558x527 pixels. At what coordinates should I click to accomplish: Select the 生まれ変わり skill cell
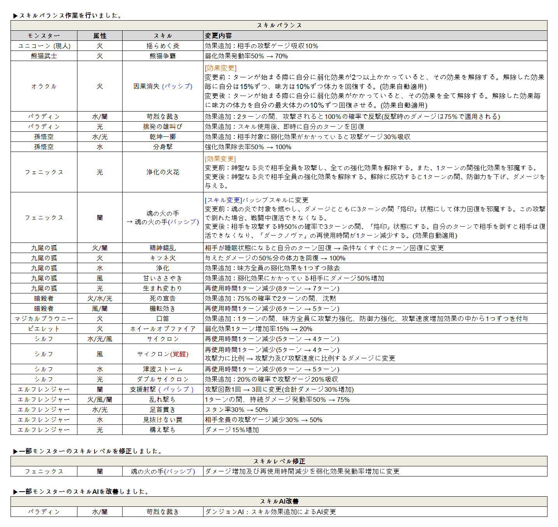click(x=163, y=288)
